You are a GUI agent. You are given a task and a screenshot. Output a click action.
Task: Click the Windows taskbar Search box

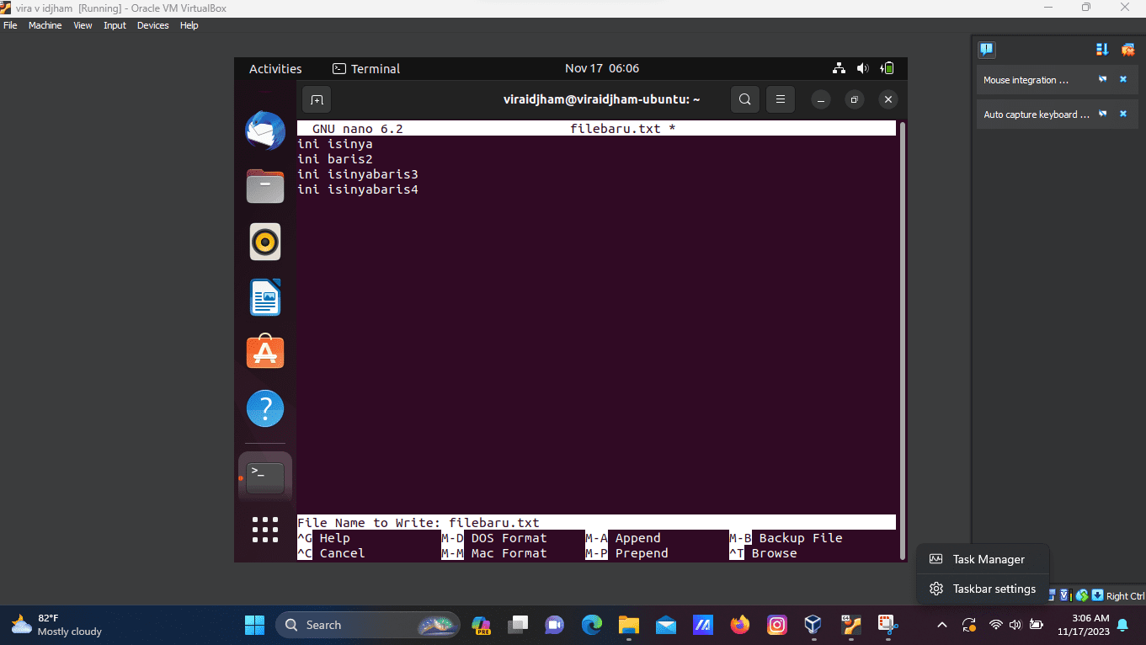coord(368,625)
